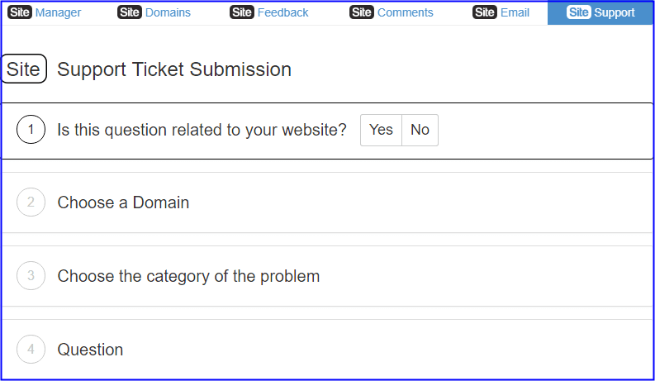
Task: Click the Site badge beside Feedback
Action: pos(242,12)
